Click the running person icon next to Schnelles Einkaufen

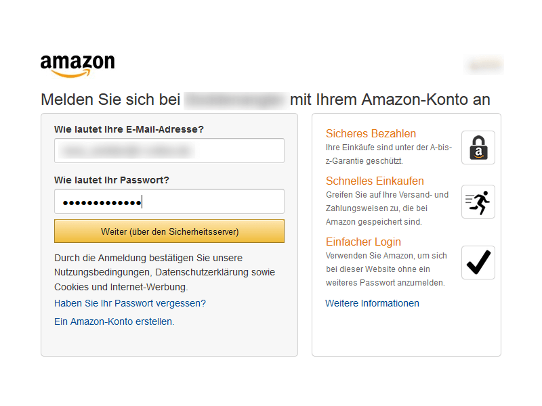478,201
